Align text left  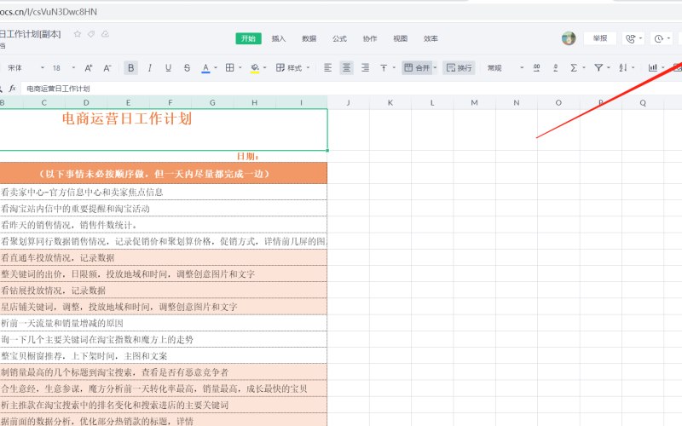(328, 68)
